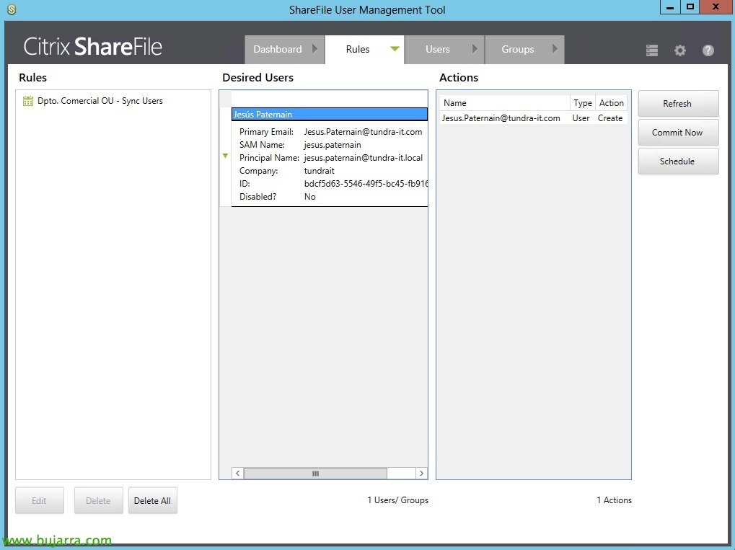This screenshot has width=735, height=550.
Task: Select the Dpto. Comercial OU - Sync Users rule
Action: coord(100,101)
